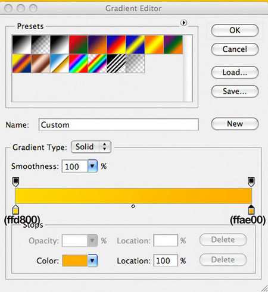This screenshot has height=292, width=268.
Task: Open the Gradient Type Solid dropdown
Action: [x=91, y=147]
